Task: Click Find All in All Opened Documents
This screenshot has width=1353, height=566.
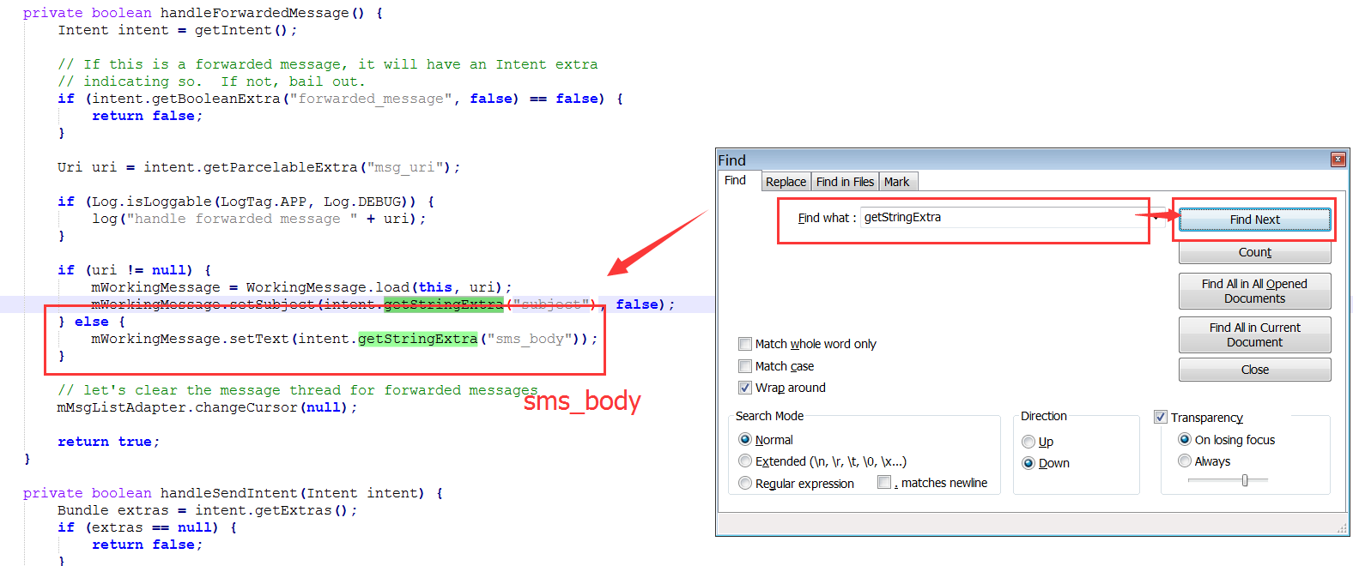Action: (1254, 291)
